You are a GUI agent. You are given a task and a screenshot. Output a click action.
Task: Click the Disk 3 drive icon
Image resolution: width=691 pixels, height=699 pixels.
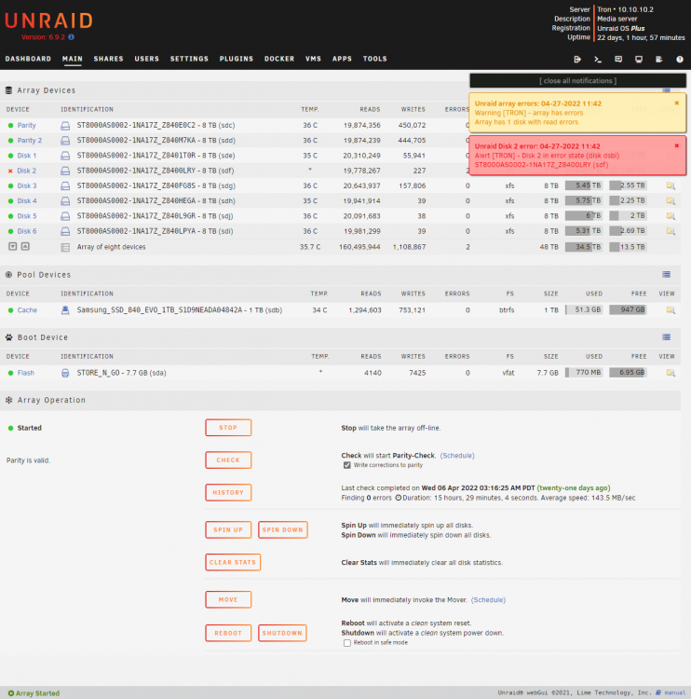point(65,186)
